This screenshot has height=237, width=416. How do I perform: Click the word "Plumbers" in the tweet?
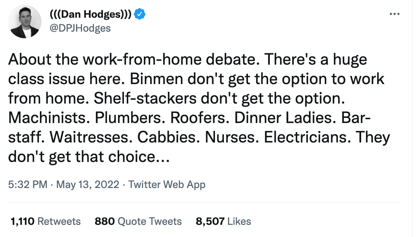click(x=130, y=118)
